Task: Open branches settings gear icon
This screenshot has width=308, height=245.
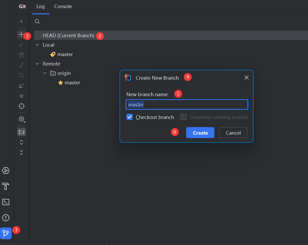Action: pos(21,119)
